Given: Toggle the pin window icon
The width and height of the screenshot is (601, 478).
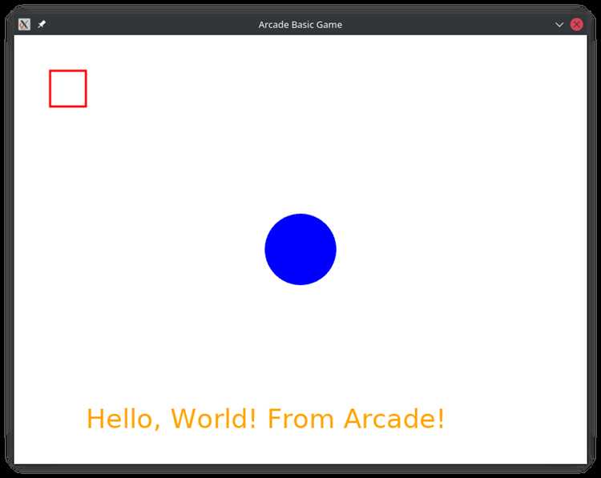Looking at the screenshot, I should coord(42,25).
